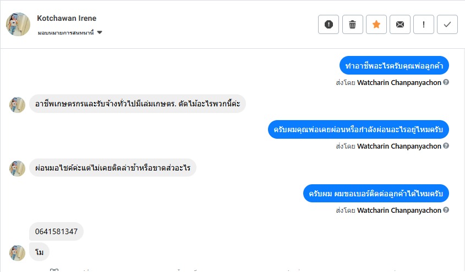The image size is (465, 272).
Task: Mark conversation done with checkmark button
Action: (x=447, y=24)
